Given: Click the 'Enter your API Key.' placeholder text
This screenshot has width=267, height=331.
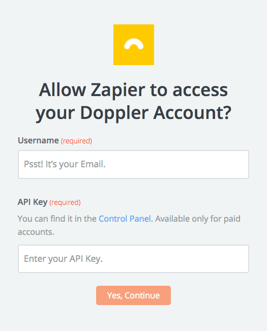Looking at the screenshot, I should coord(64,259).
